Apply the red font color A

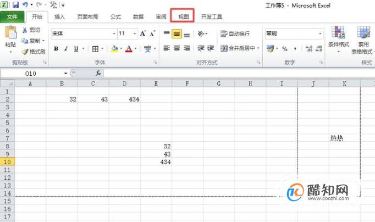pos(129,49)
